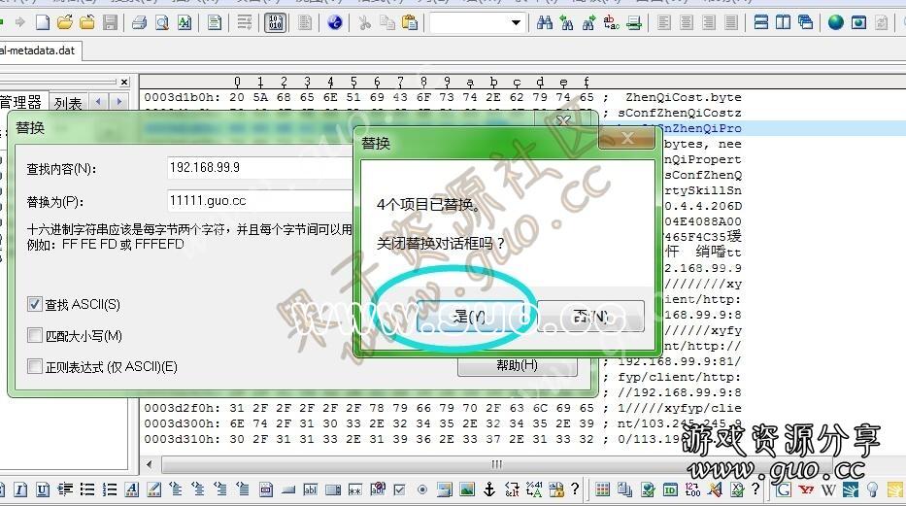Select the al-metadata.dat file tab

tap(37, 50)
